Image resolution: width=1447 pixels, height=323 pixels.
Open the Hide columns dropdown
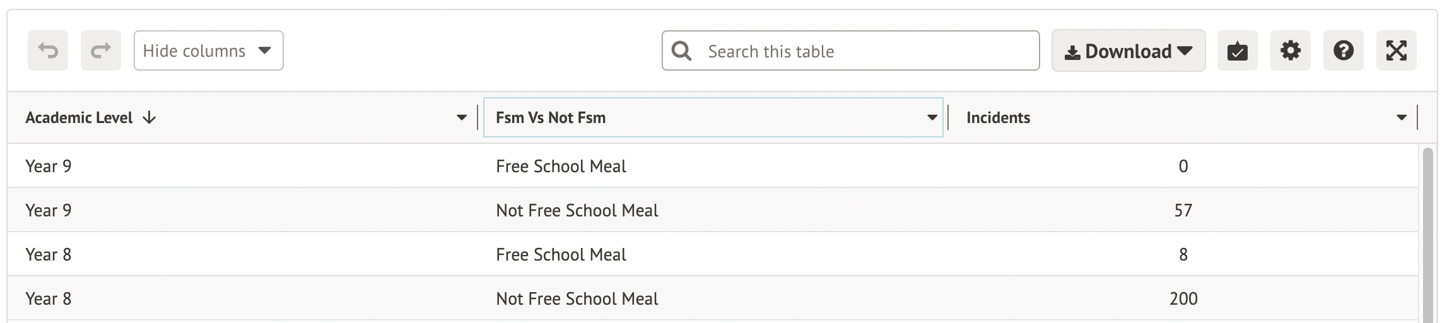(x=208, y=50)
